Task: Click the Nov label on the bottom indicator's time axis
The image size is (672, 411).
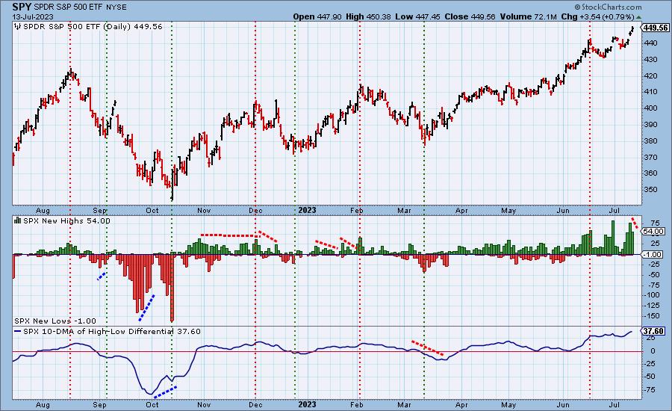Action: point(204,404)
